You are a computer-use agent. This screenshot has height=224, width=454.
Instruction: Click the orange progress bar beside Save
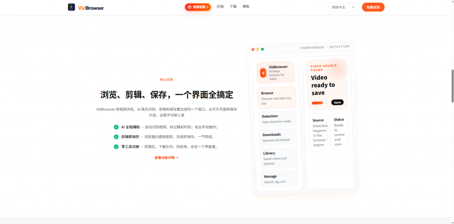(317, 102)
